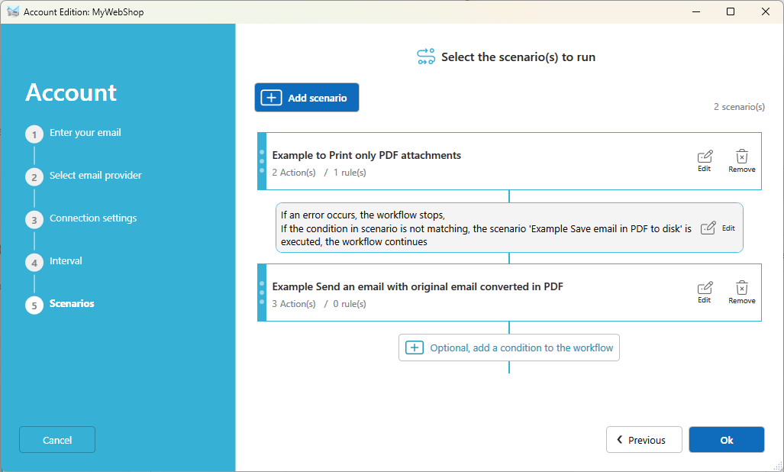The width and height of the screenshot is (784, 472).
Task: Go to step 1 Enter your email
Action: click(73, 134)
